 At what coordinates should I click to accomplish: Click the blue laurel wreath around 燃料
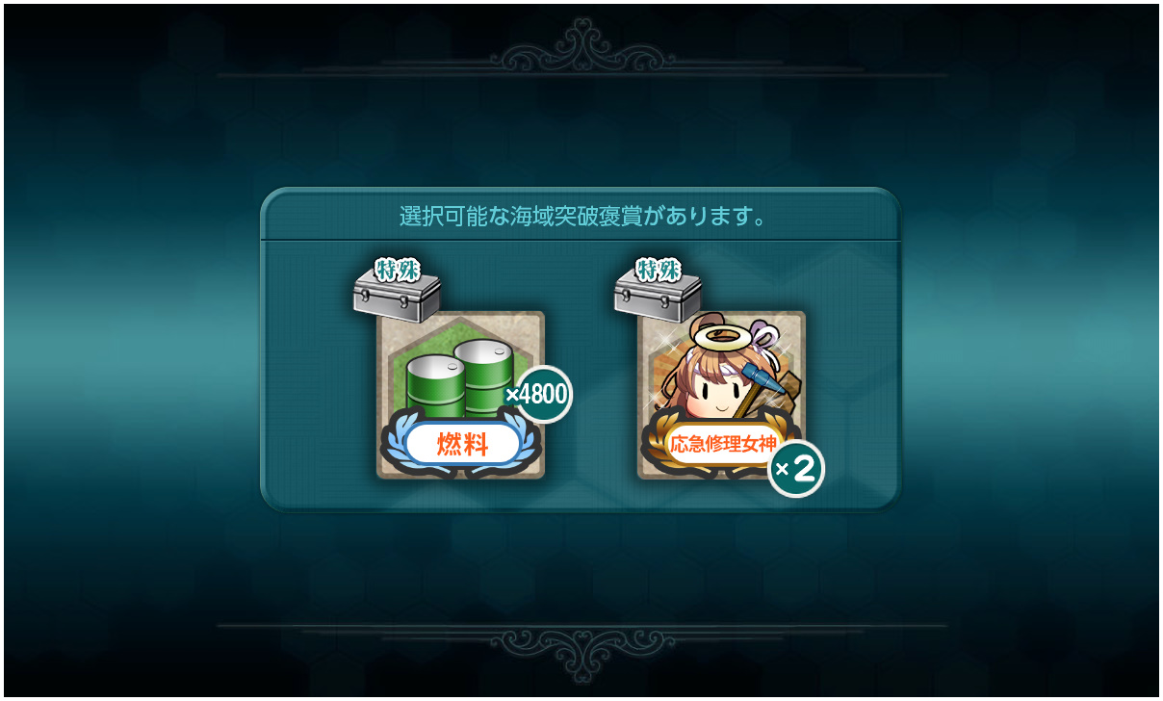pos(462,445)
